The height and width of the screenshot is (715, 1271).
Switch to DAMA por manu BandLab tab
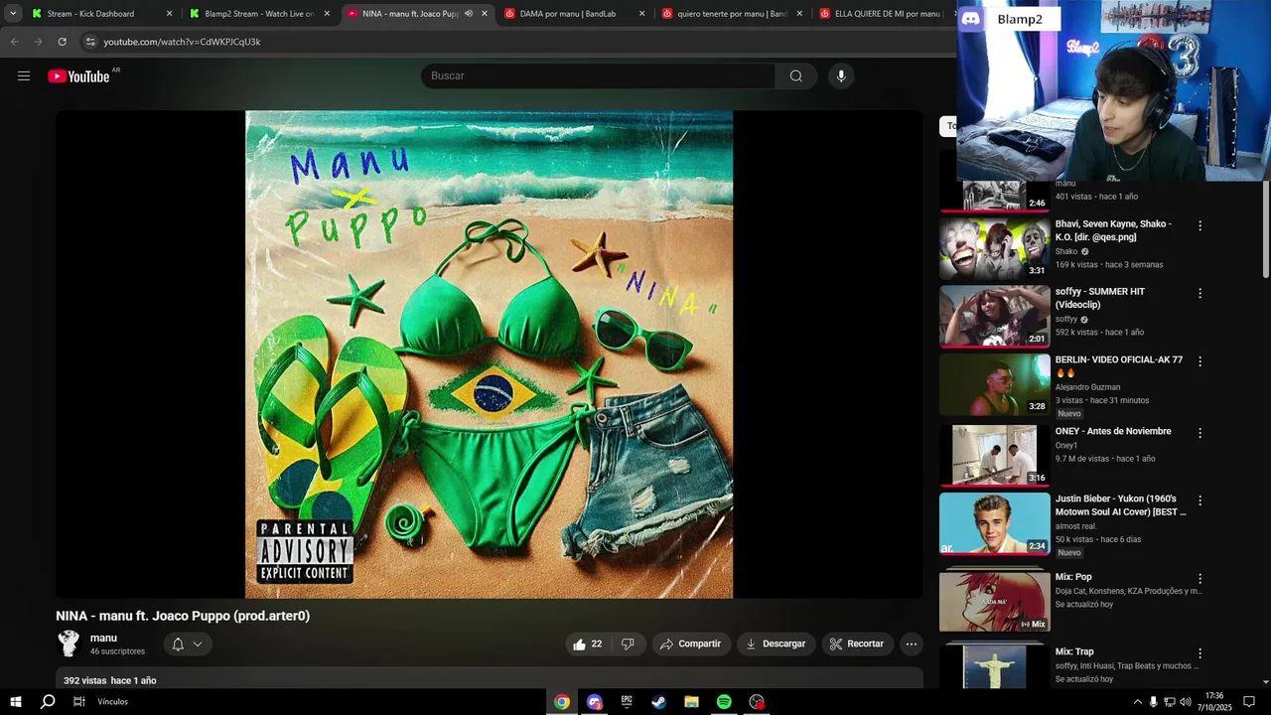[x=573, y=14]
